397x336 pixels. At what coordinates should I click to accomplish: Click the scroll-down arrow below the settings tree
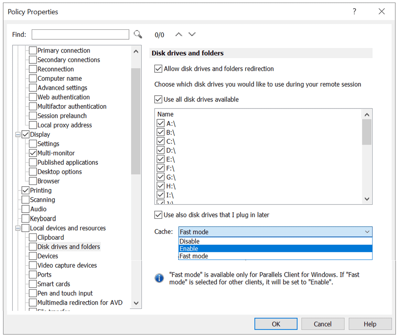(x=136, y=303)
